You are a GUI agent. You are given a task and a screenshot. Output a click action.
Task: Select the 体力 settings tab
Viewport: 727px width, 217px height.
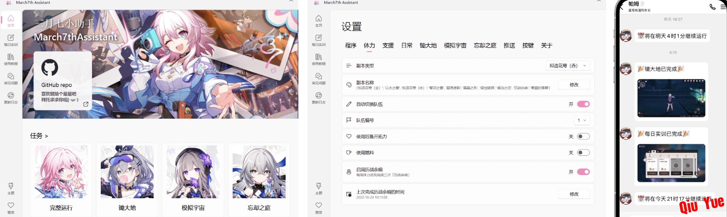coord(370,45)
